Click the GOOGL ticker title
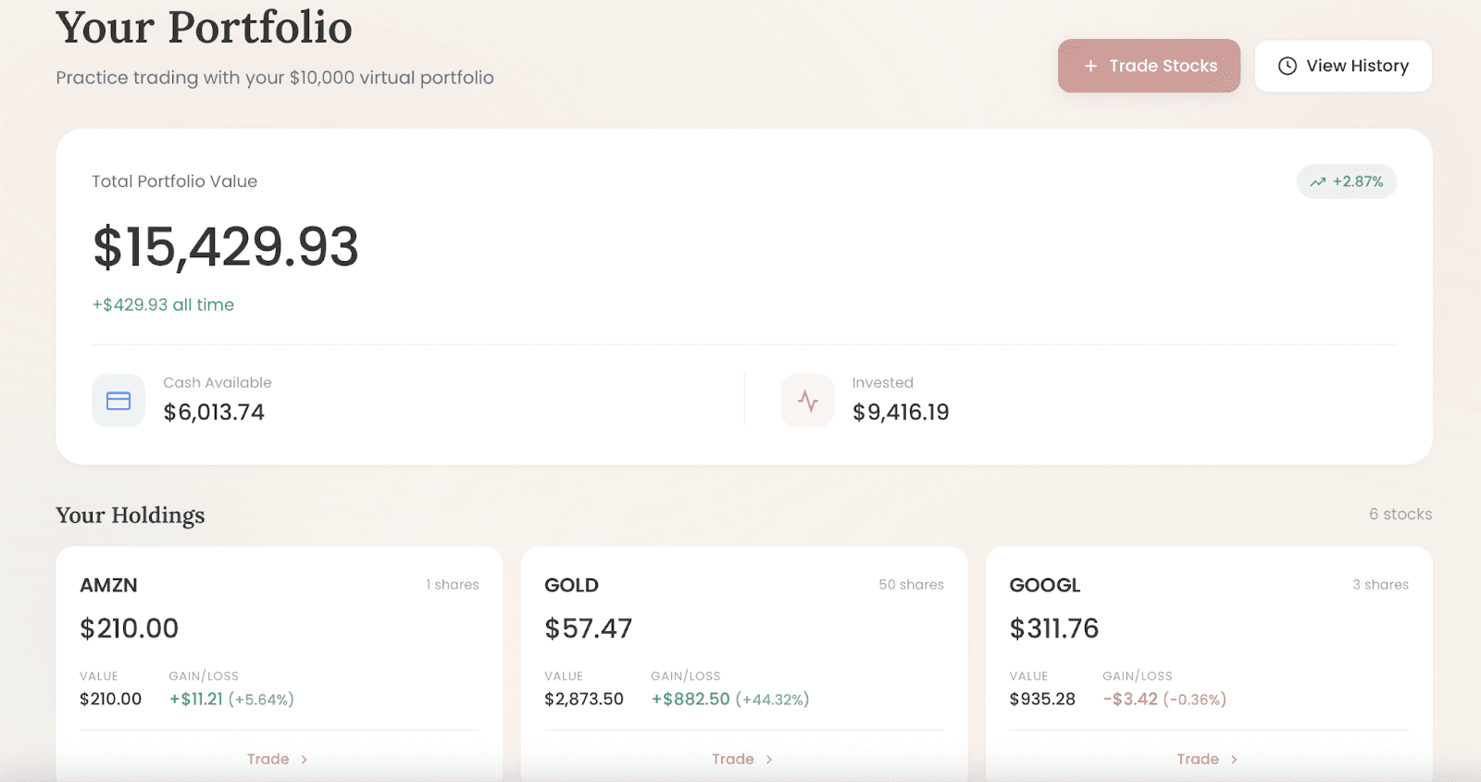Image resolution: width=1481 pixels, height=782 pixels. tap(1044, 585)
